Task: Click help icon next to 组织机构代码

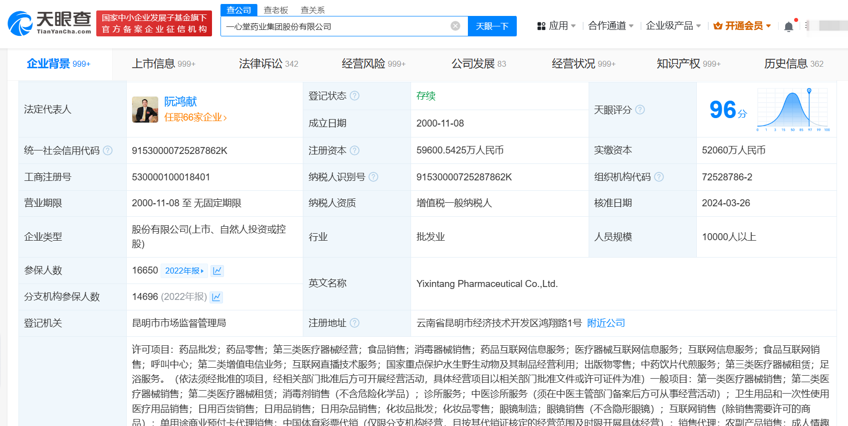Action: tap(659, 177)
